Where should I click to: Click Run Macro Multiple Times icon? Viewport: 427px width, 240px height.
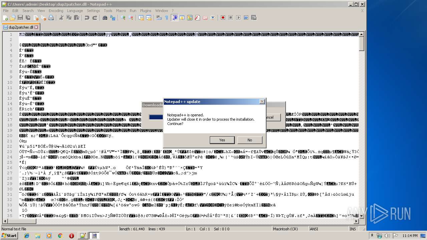click(x=246, y=18)
